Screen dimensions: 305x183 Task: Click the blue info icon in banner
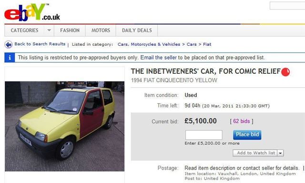point(10,58)
